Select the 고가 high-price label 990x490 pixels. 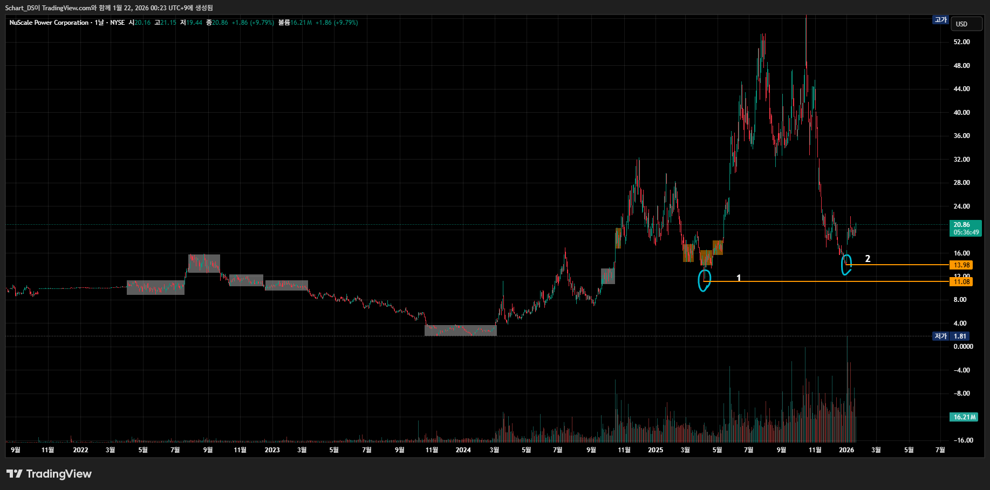[941, 20]
